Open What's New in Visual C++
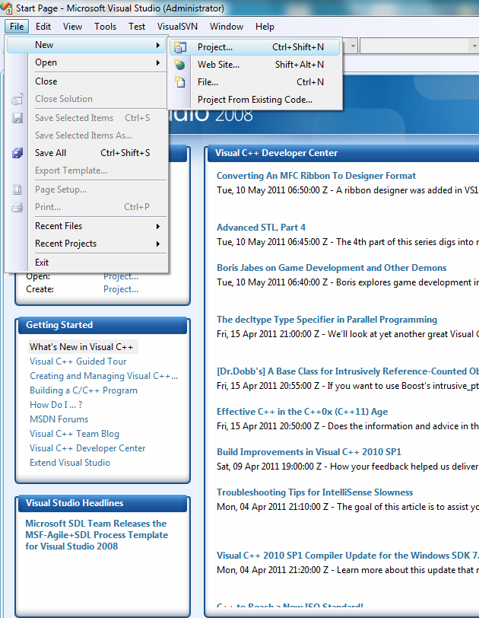 click(x=81, y=347)
